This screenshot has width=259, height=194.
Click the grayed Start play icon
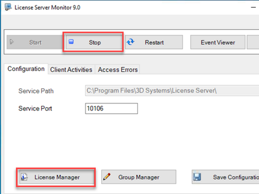tap(12, 42)
